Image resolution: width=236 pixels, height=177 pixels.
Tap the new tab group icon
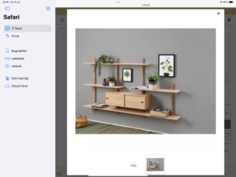pyautogui.click(x=48, y=8)
